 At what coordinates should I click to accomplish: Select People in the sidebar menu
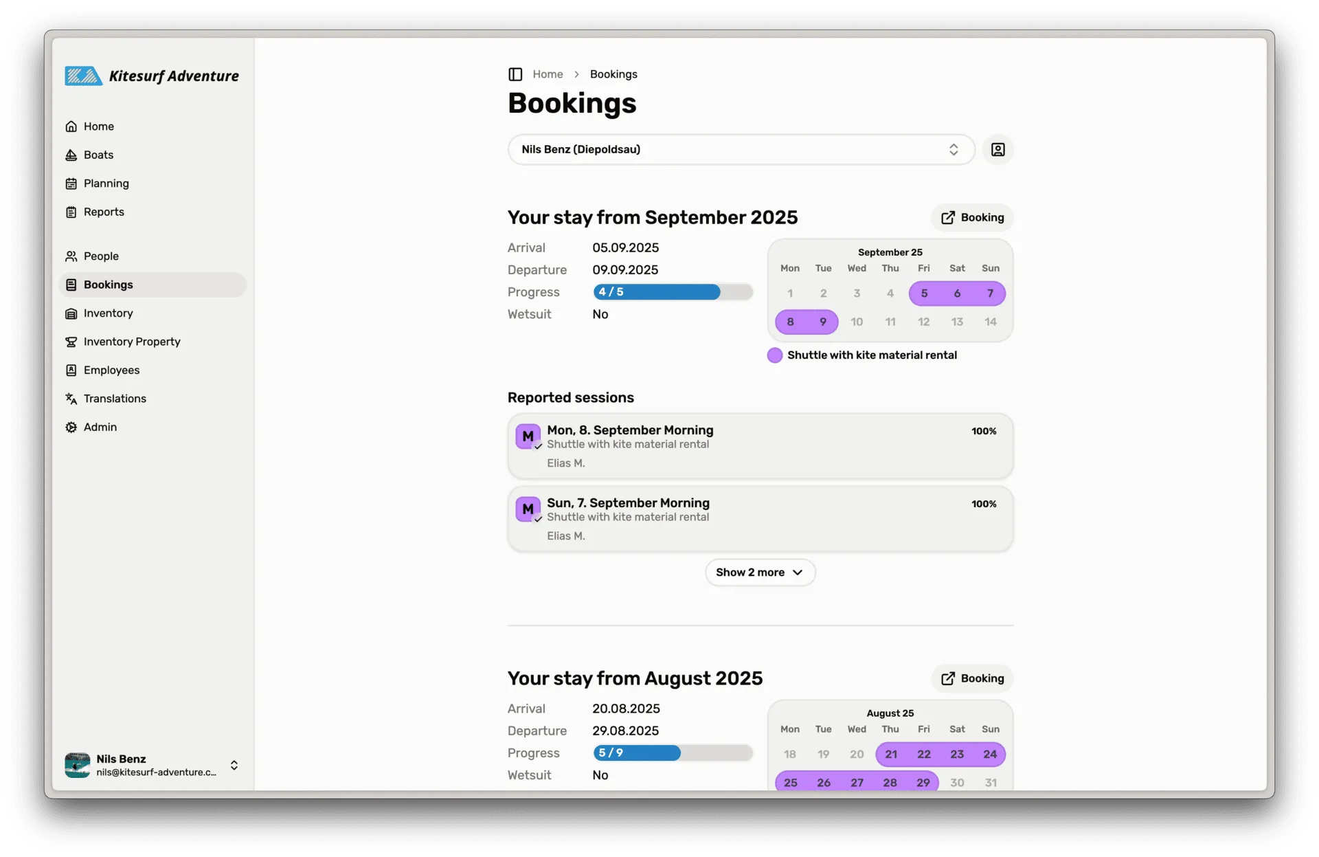tap(101, 256)
